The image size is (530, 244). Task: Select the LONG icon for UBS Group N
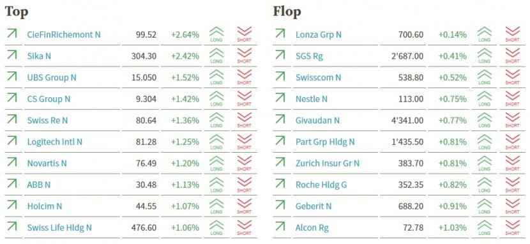[216, 78]
